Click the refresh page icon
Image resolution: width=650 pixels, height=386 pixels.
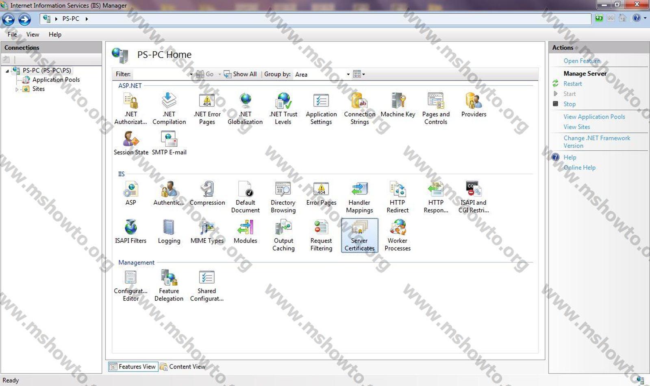599,18
